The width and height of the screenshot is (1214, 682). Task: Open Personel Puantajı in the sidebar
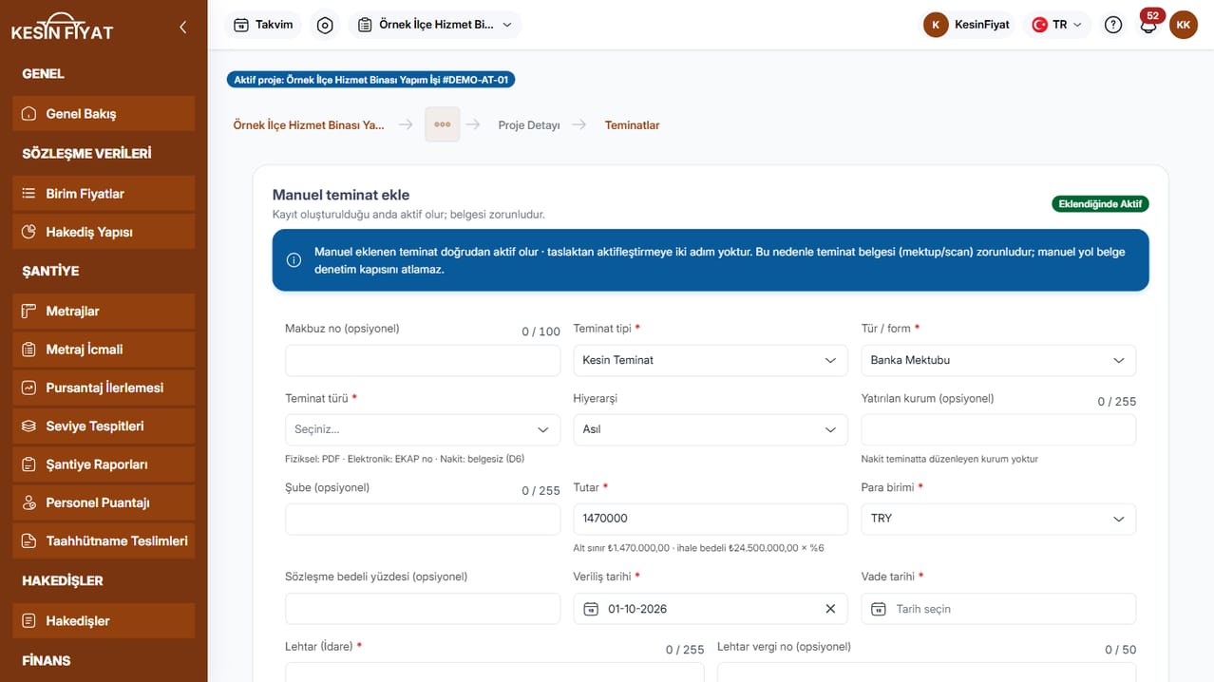104,502
